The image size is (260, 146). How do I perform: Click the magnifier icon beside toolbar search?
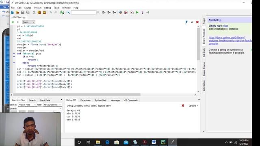tap(98, 13)
